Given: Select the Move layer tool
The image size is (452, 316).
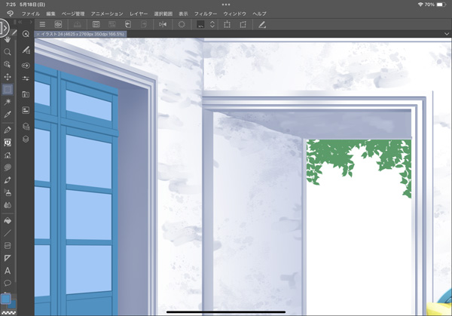Looking at the screenshot, I should click(8, 77).
